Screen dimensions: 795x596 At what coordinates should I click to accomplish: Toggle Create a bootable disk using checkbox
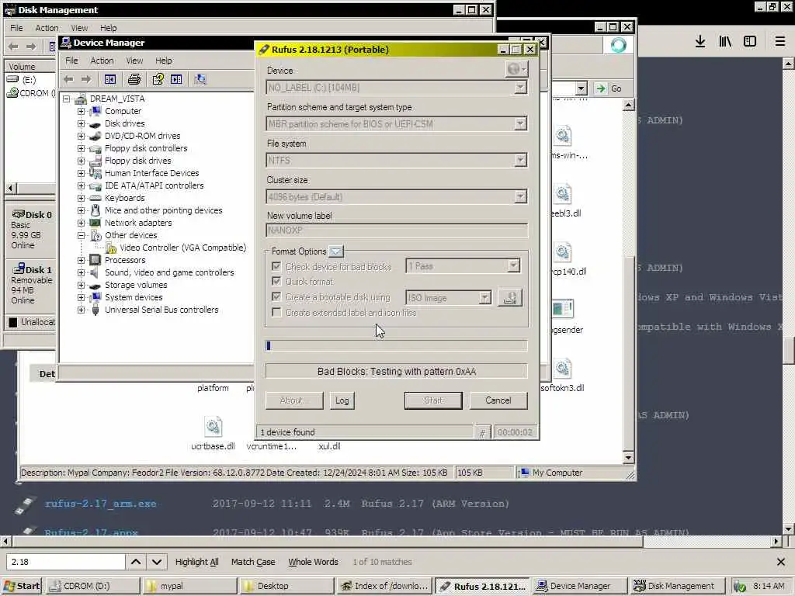276,296
